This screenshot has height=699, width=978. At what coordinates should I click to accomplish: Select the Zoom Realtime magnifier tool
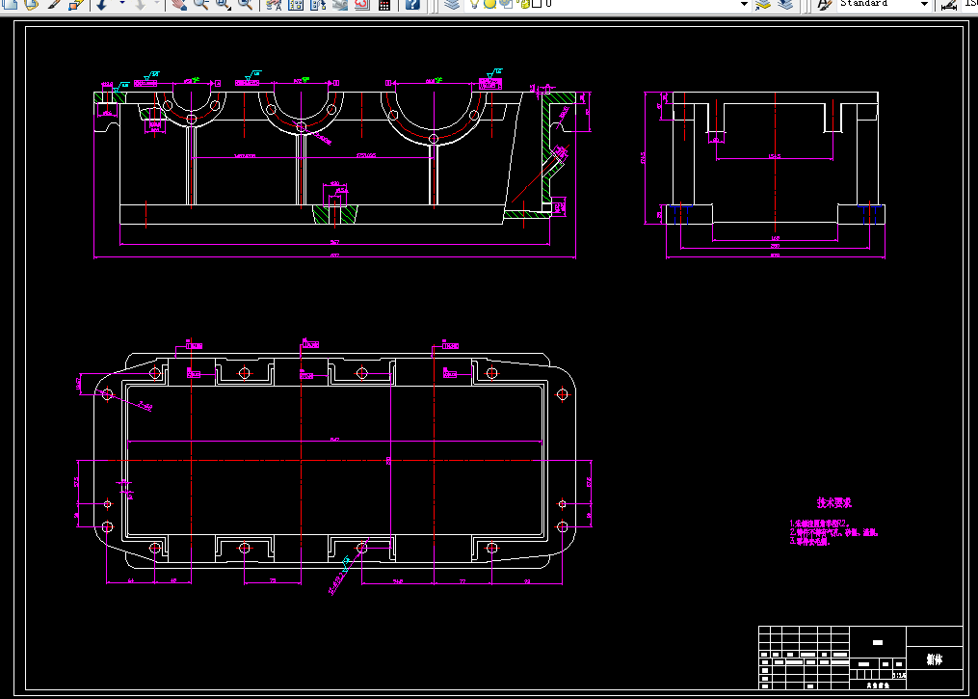coord(200,3)
